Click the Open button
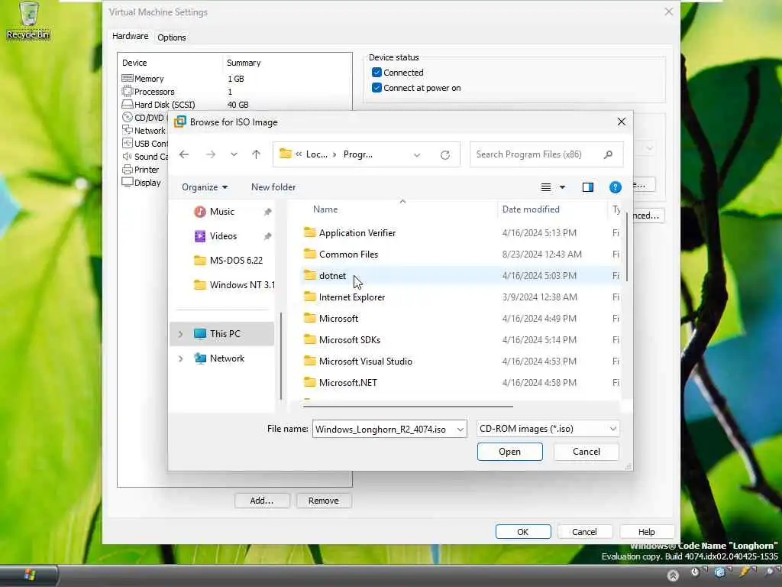 pyautogui.click(x=509, y=452)
